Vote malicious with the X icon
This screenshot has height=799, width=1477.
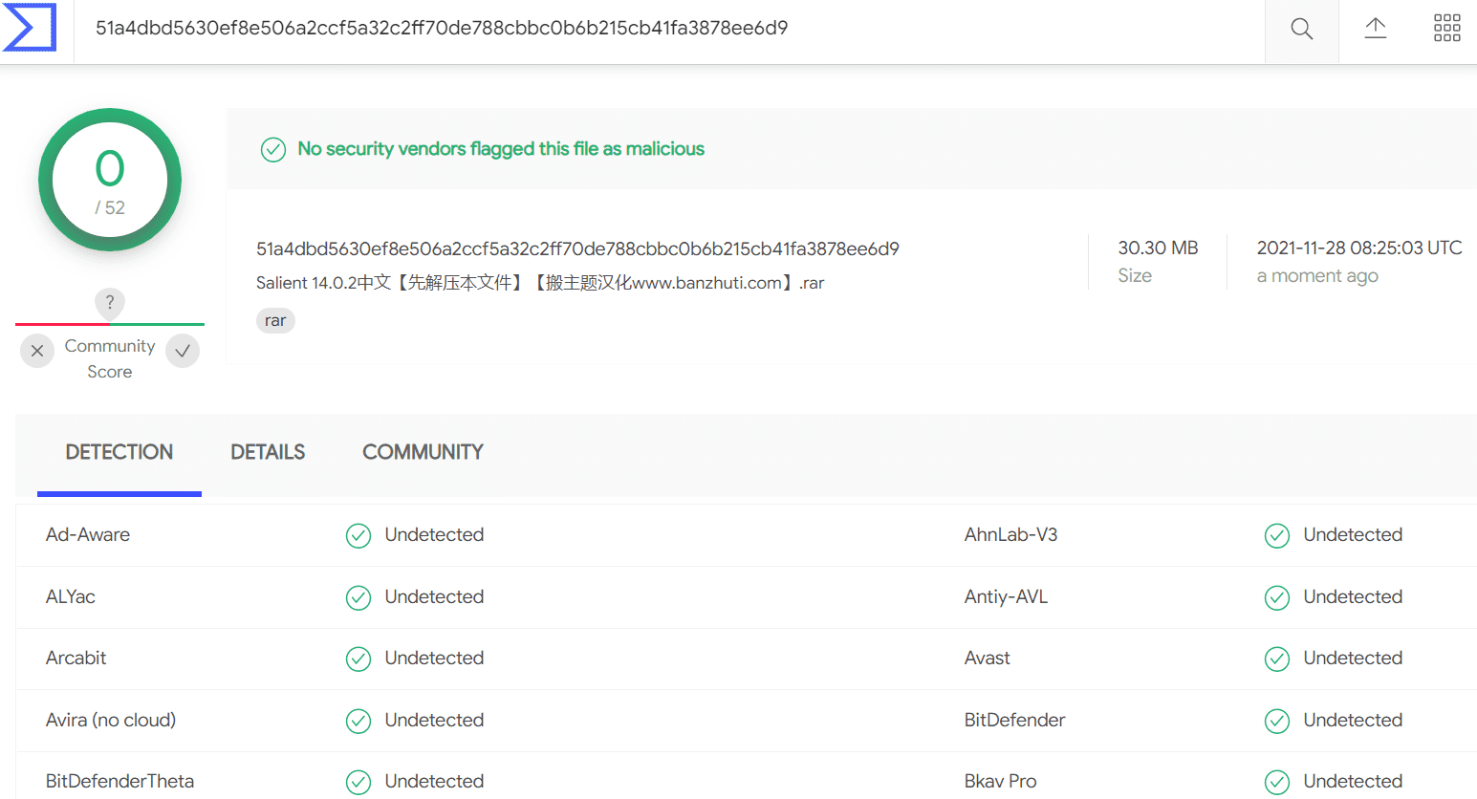point(37,351)
